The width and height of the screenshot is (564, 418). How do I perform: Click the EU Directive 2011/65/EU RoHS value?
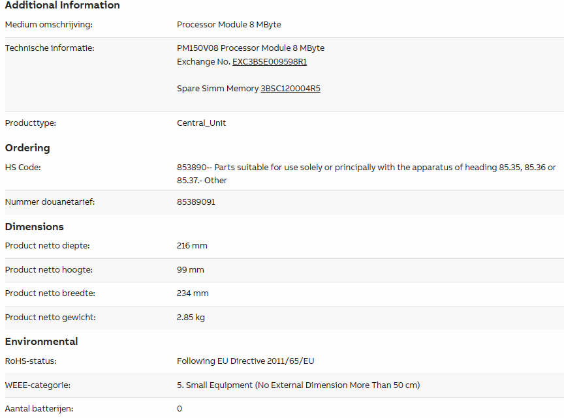(245, 361)
